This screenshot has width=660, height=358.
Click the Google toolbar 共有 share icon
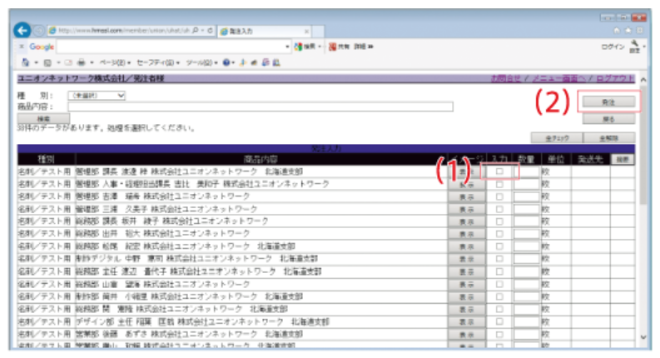pyautogui.click(x=333, y=47)
